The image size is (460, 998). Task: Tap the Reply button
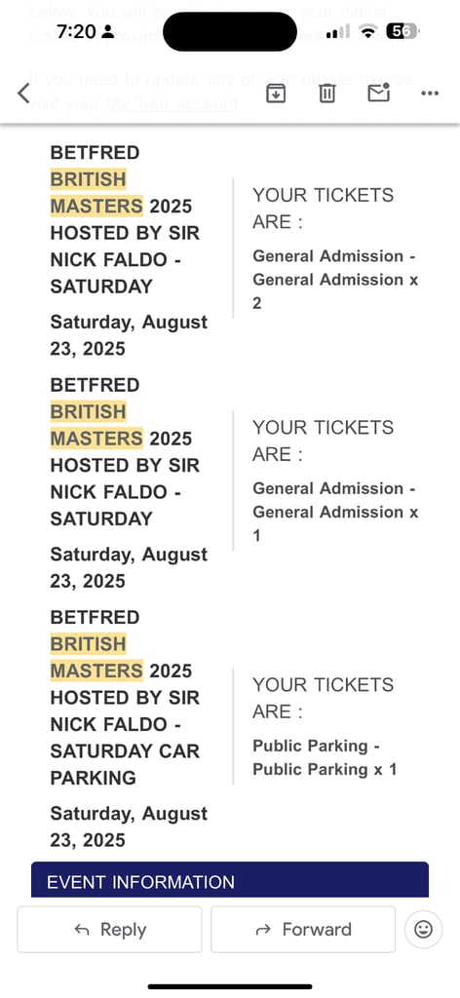tap(109, 929)
